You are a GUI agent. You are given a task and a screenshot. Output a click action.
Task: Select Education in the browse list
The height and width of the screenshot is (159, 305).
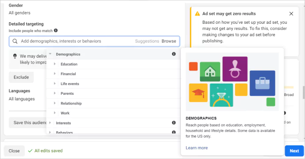coord(69,64)
